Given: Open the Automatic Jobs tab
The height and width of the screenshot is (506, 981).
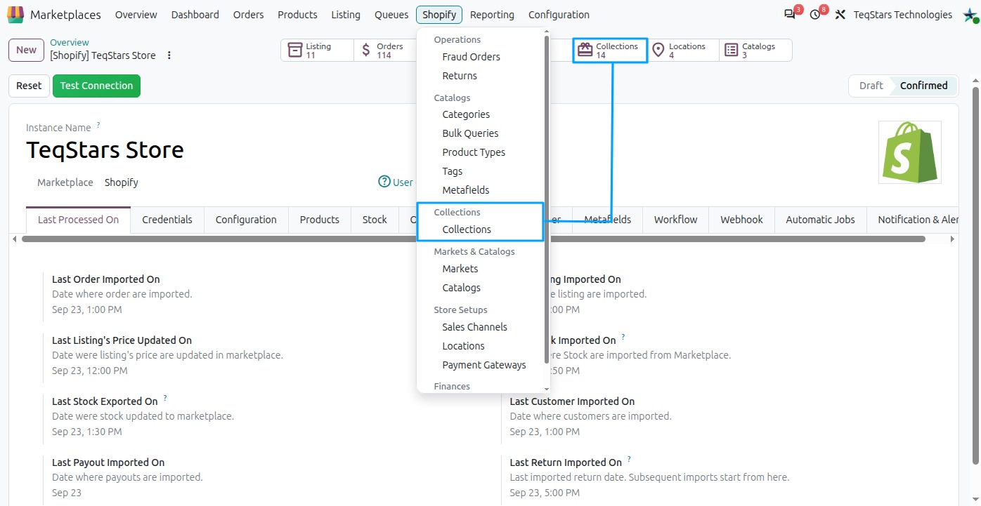Looking at the screenshot, I should [820, 220].
